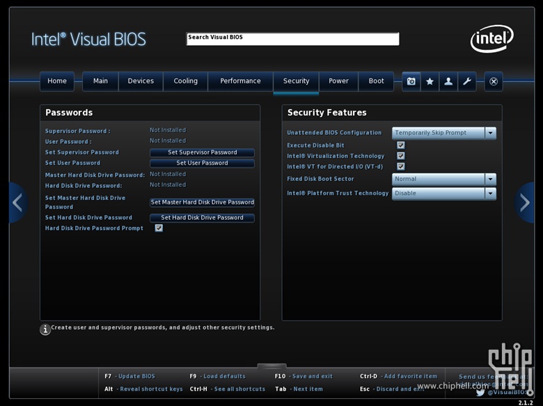Image resolution: width=543 pixels, height=406 pixels.
Task: Click Ctrl-D Add favorite item shortcut
Action: click(x=399, y=376)
